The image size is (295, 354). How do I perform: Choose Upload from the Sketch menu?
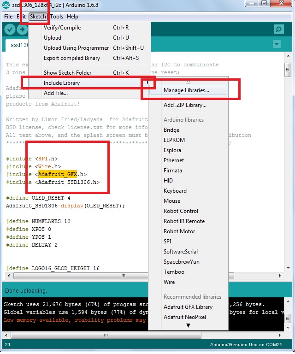(x=90, y=38)
